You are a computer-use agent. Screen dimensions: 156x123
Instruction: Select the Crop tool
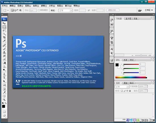(4, 37)
